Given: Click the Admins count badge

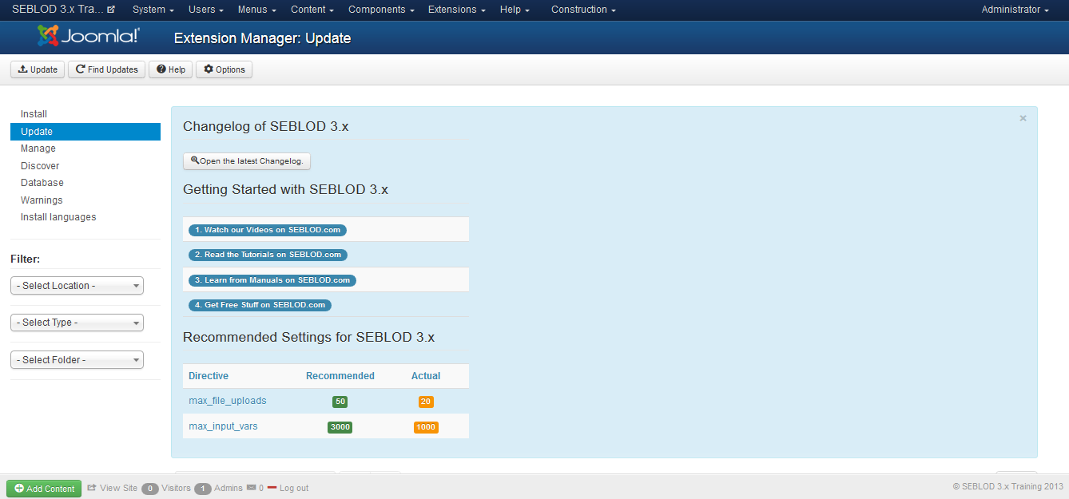Looking at the screenshot, I should click(203, 489).
